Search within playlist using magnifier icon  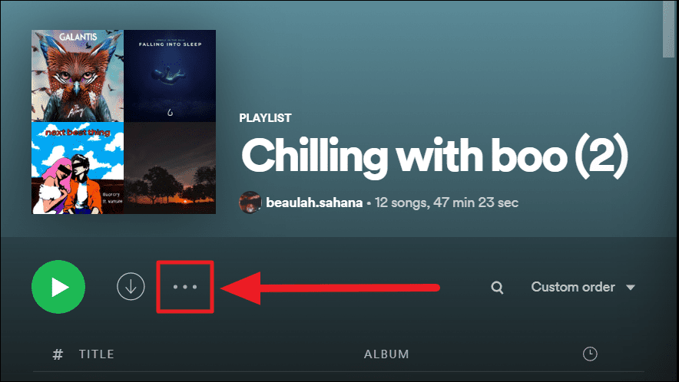pos(497,287)
